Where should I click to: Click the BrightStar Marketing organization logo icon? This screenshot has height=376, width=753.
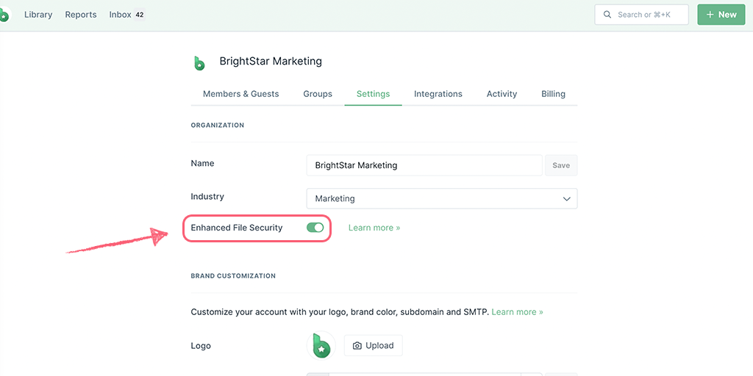pyautogui.click(x=199, y=62)
